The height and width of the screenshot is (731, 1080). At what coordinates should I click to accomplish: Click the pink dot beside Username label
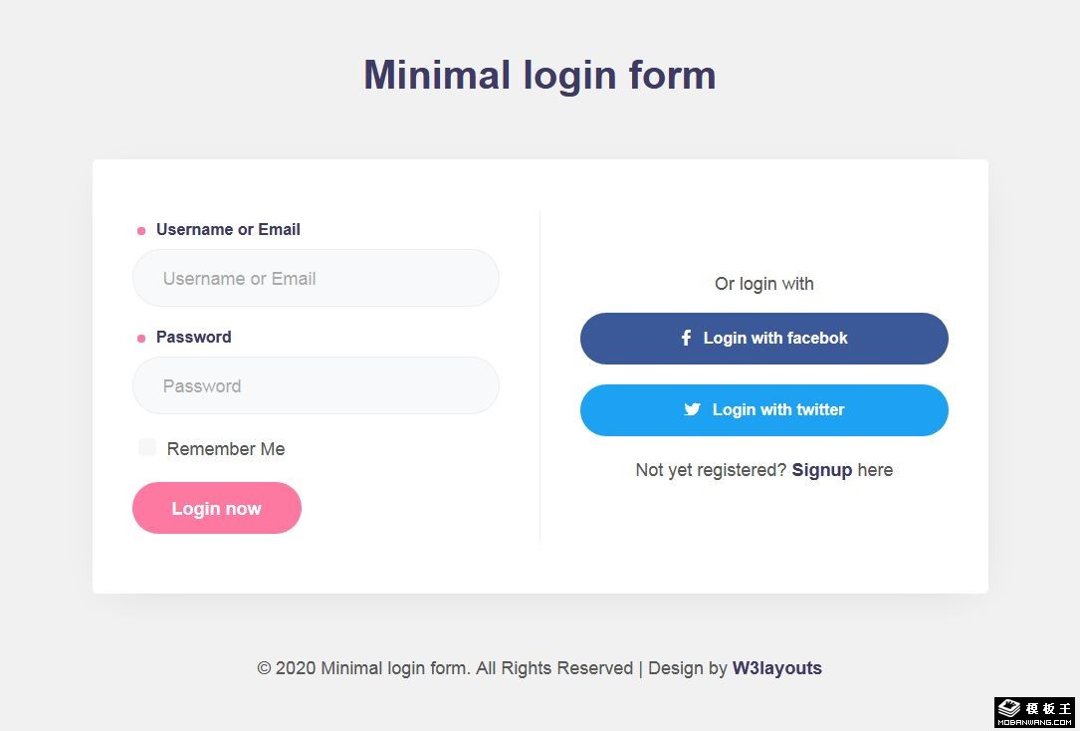pyautogui.click(x=141, y=231)
